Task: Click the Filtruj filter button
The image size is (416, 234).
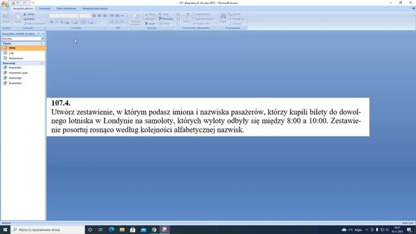Action: pyautogui.click(x=187, y=18)
